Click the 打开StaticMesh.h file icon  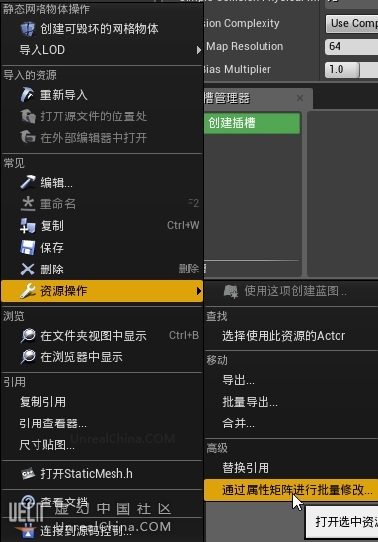click(x=28, y=473)
